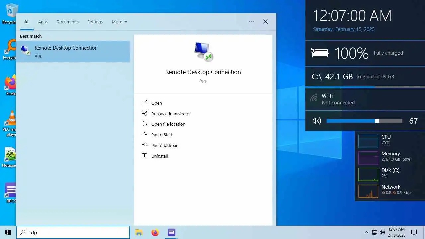Click the taskbar clock showing 12:07 AM
Image resolution: width=425 pixels, height=239 pixels.
pos(396,232)
